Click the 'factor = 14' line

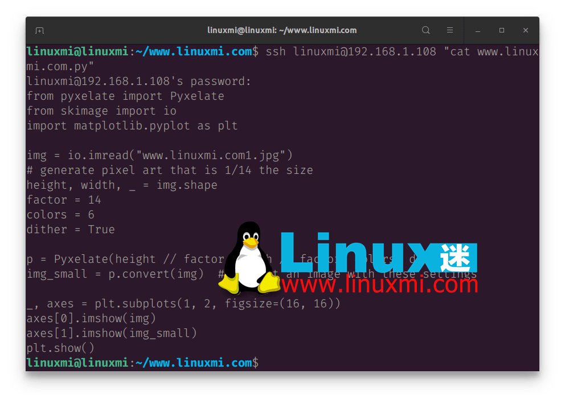pyautogui.click(x=64, y=200)
